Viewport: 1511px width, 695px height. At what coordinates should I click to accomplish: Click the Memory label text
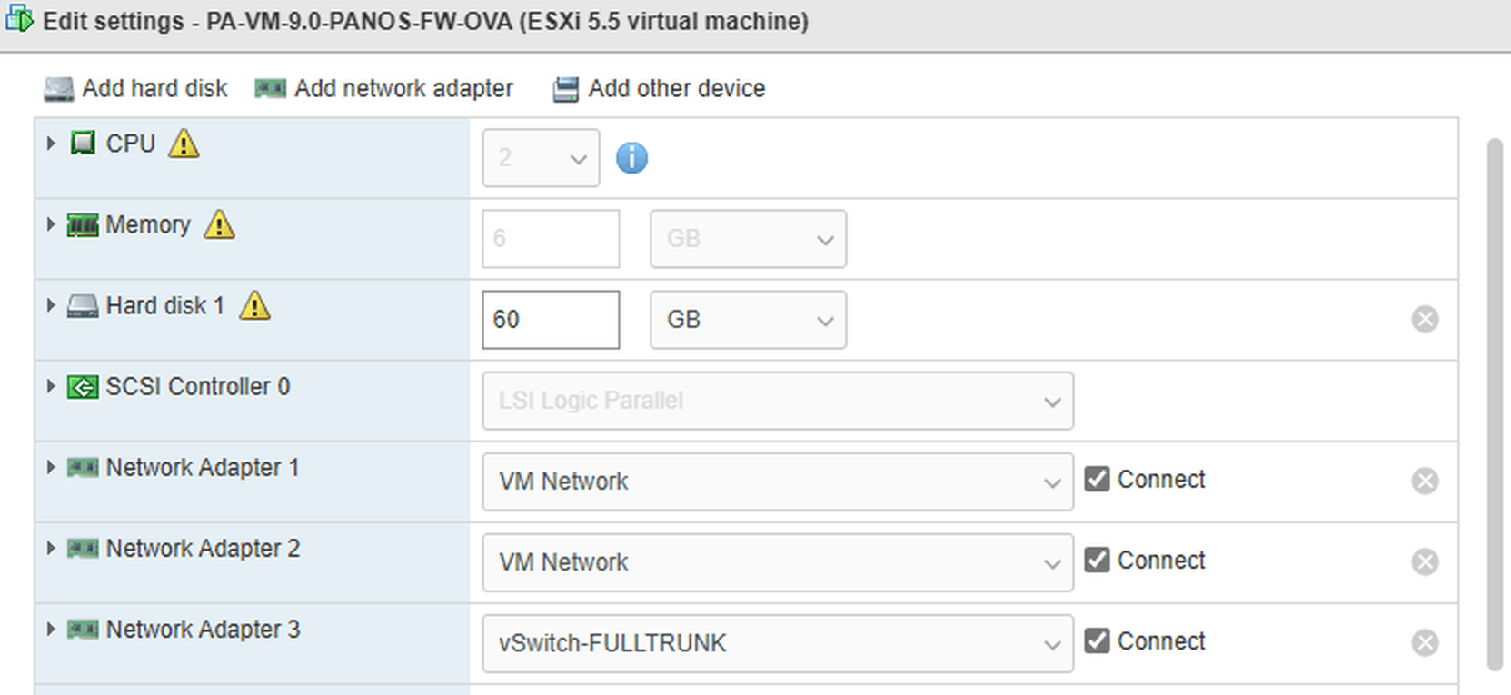tap(148, 224)
